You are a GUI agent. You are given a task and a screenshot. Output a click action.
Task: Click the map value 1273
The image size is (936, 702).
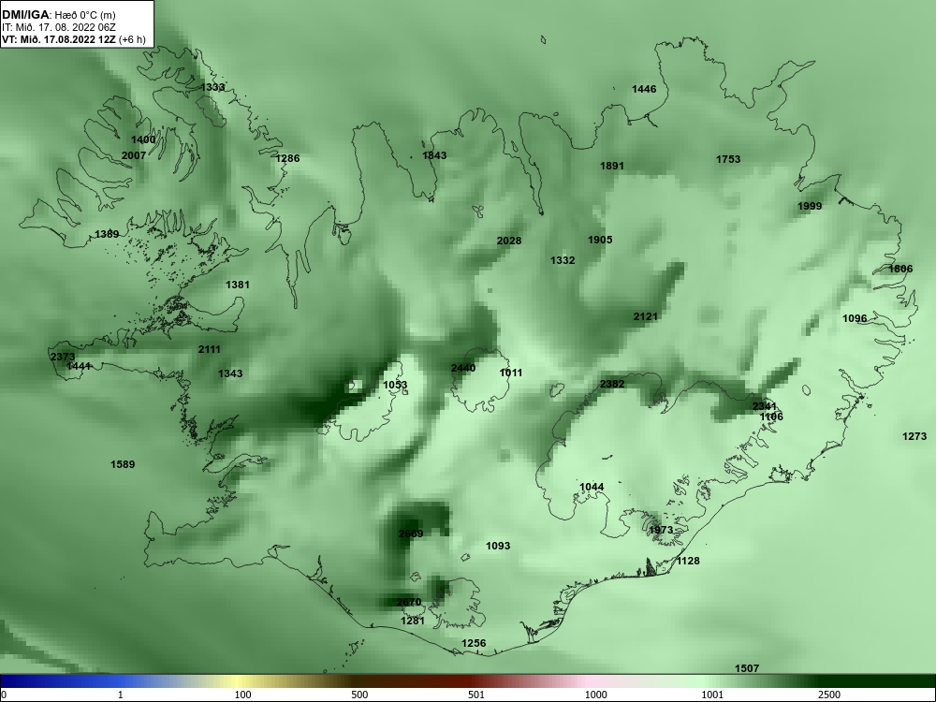click(914, 436)
